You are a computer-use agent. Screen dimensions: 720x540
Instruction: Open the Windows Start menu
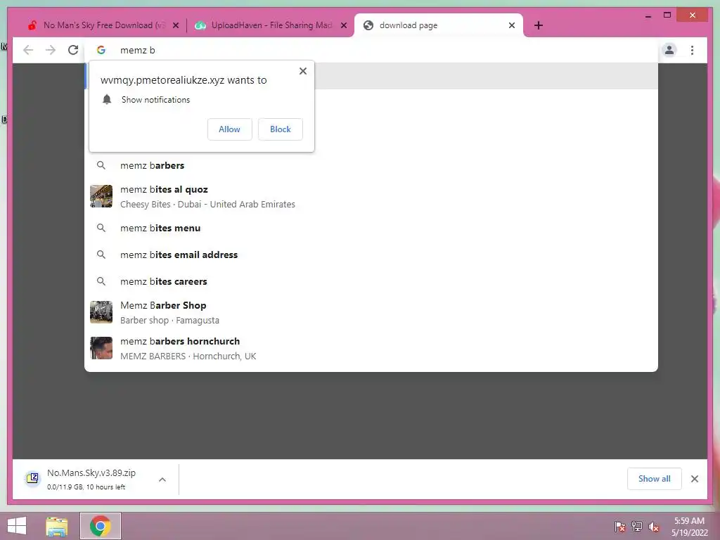pyautogui.click(x=17, y=526)
